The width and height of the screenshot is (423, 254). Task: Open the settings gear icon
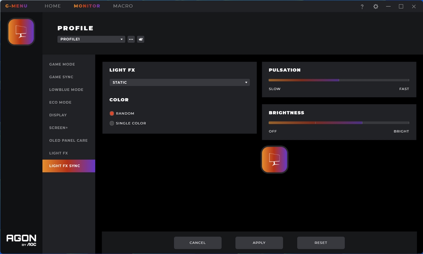(376, 7)
